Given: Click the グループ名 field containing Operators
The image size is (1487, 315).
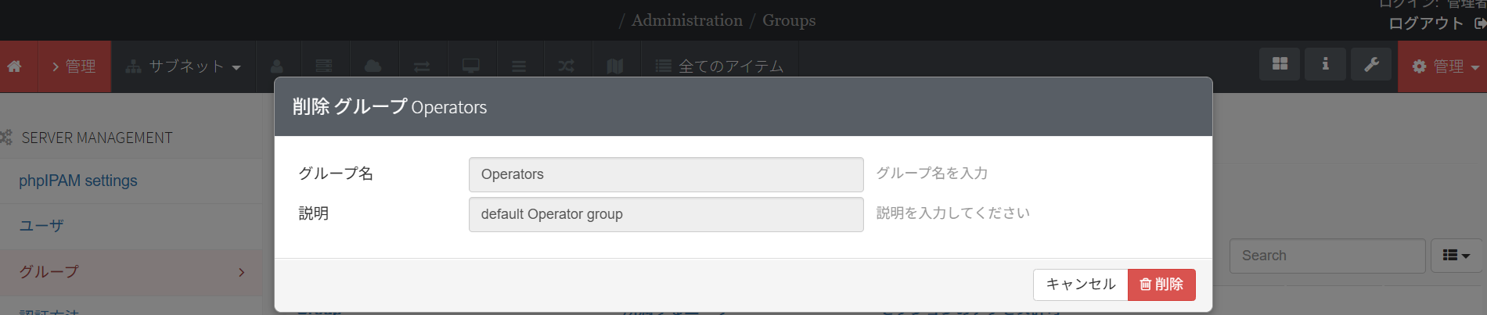Looking at the screenshot, I should click(666, 174).
